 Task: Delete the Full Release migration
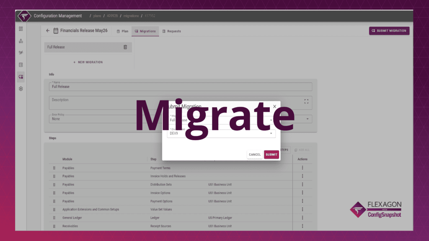click(x=125, y=47)
